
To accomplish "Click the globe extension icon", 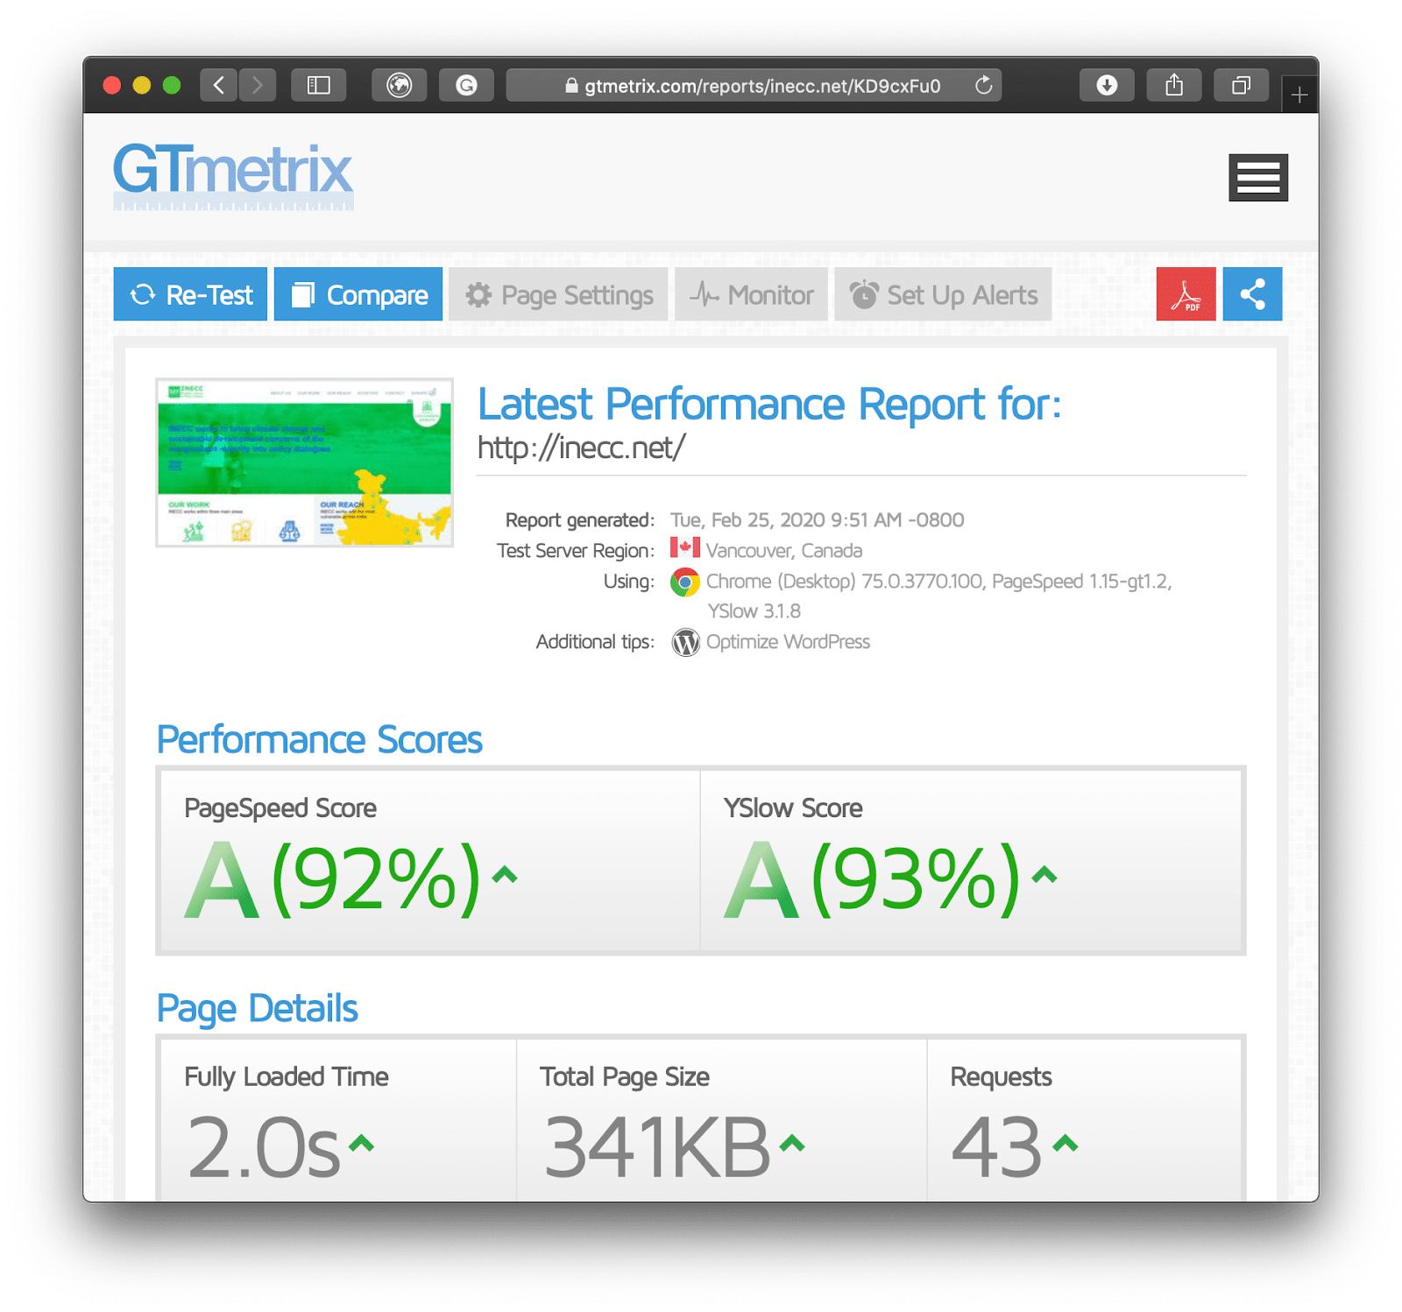I will point(400,85).
